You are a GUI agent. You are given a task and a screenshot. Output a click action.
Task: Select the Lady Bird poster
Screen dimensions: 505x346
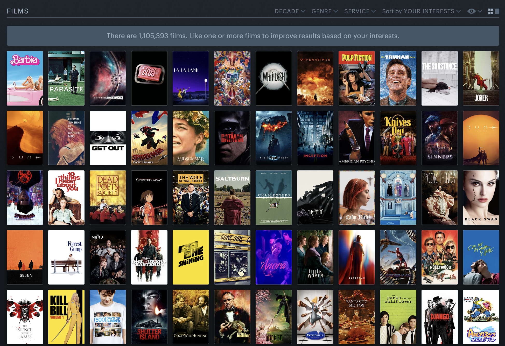pos(357,198)
